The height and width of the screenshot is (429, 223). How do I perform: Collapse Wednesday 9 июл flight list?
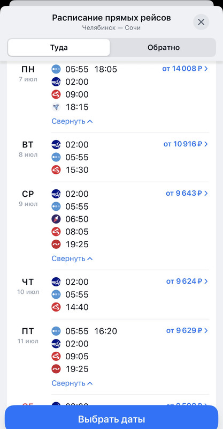pos(72,258)
